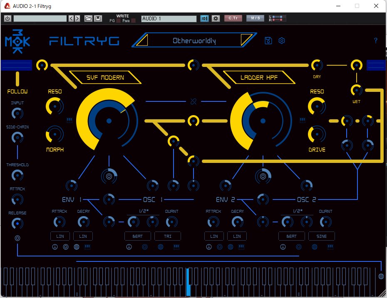Adjust the DRY level knob
The height and width of the screenshot is (298, 387).
317,65
